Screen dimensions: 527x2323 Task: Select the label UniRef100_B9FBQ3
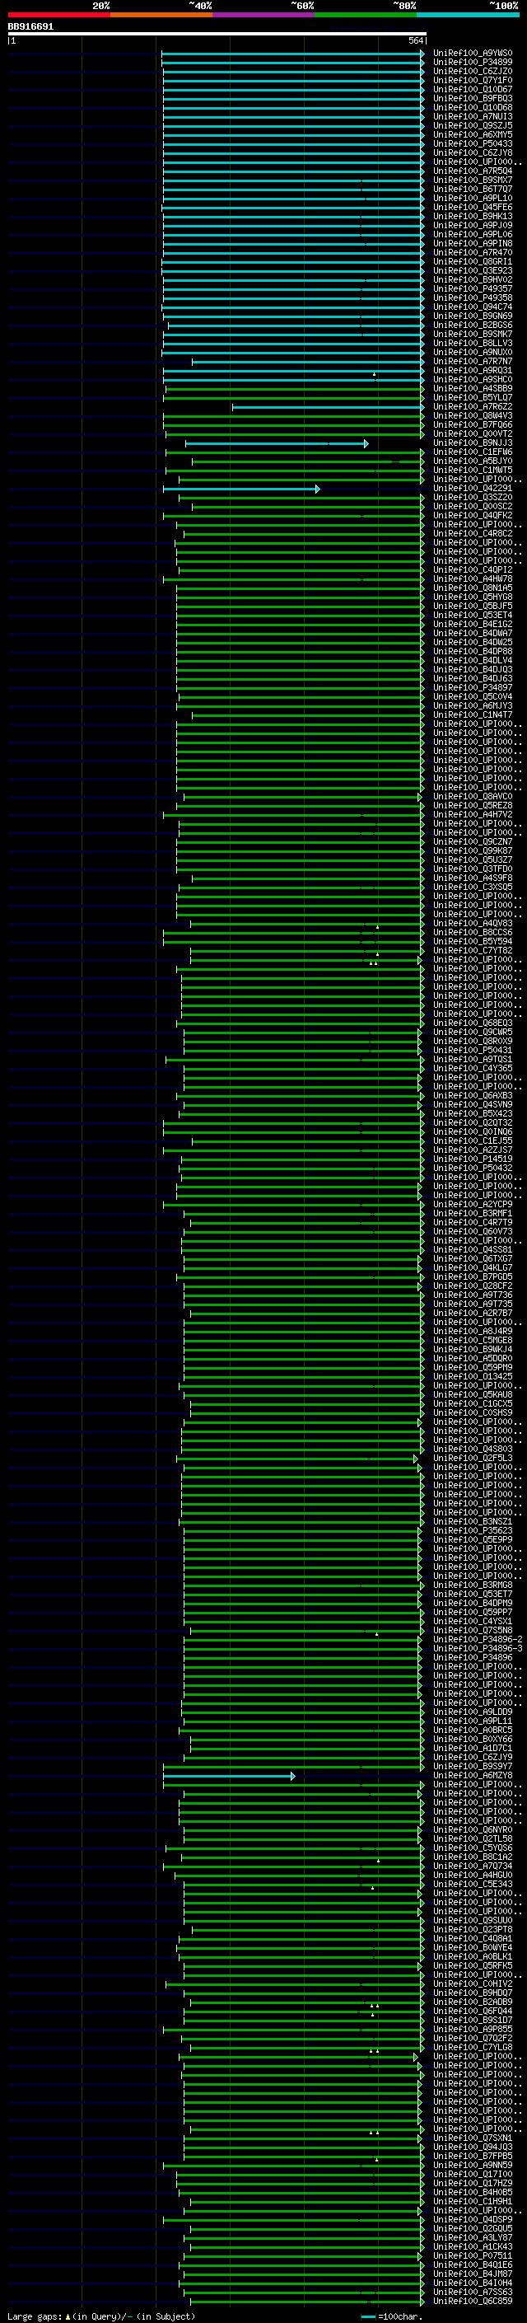[x=472, y=98]
